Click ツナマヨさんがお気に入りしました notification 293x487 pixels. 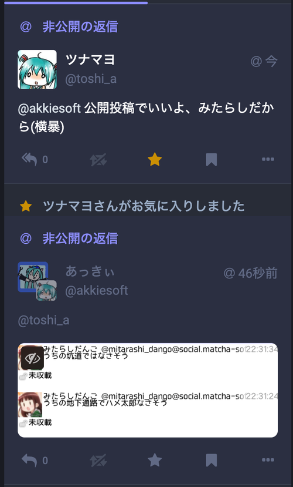tap(144, 206)
